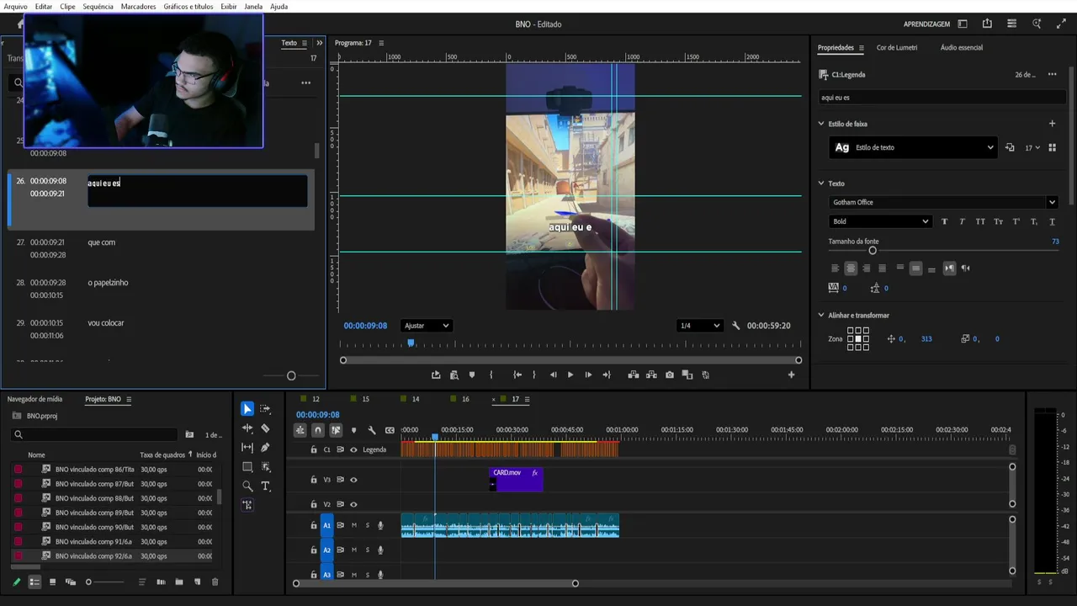Choose the Type (T) tool
The width and height of the screenshot is (1077, 606).
pyautogui.click(x=265, y=486)
